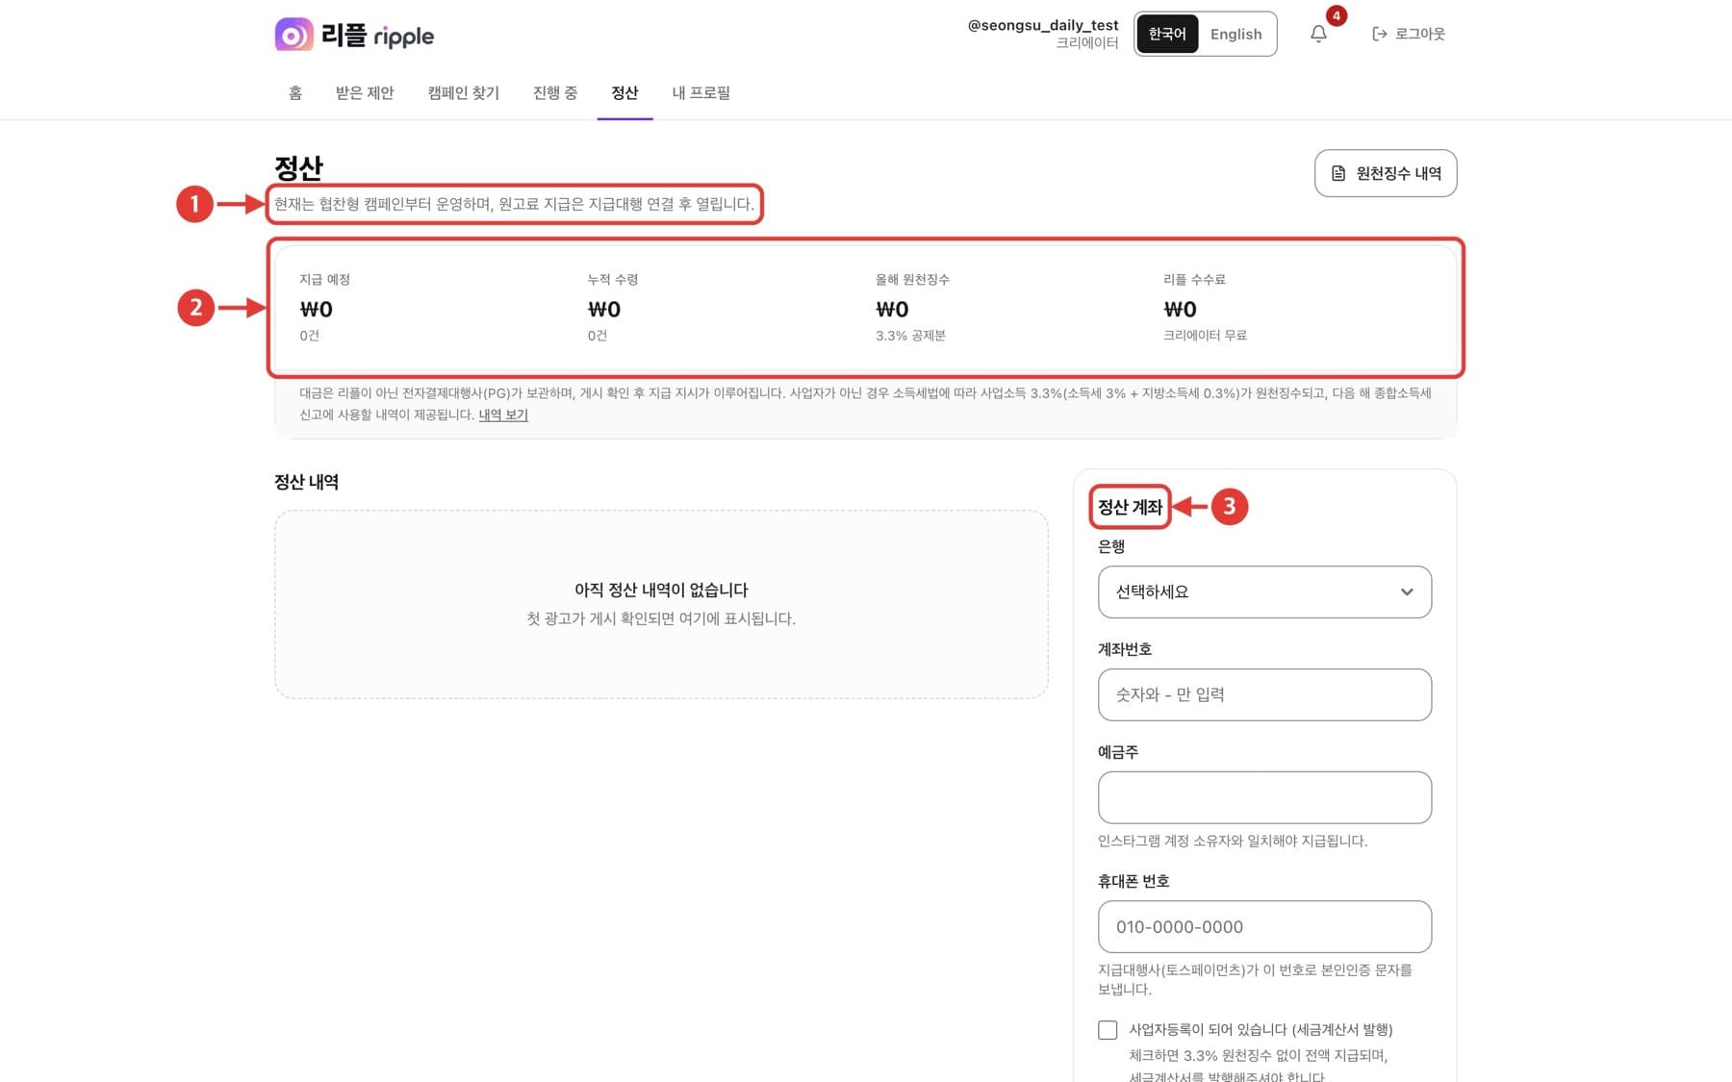
Task: Click the 크리에이터 무료 text
Action: point(1205,336)
